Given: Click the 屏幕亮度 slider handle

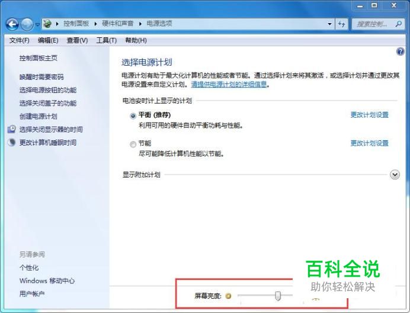Looking at the screenshot, I should click(x=278, y=296).
